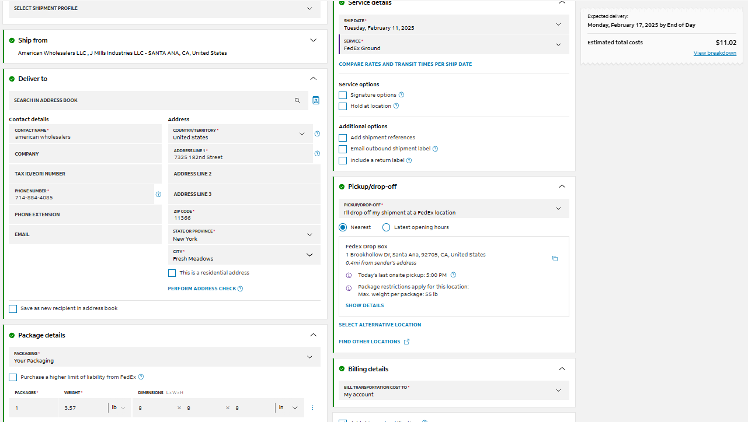Open Select Shipment Profile dropdown
748x422 pixels.
[165, 9]
